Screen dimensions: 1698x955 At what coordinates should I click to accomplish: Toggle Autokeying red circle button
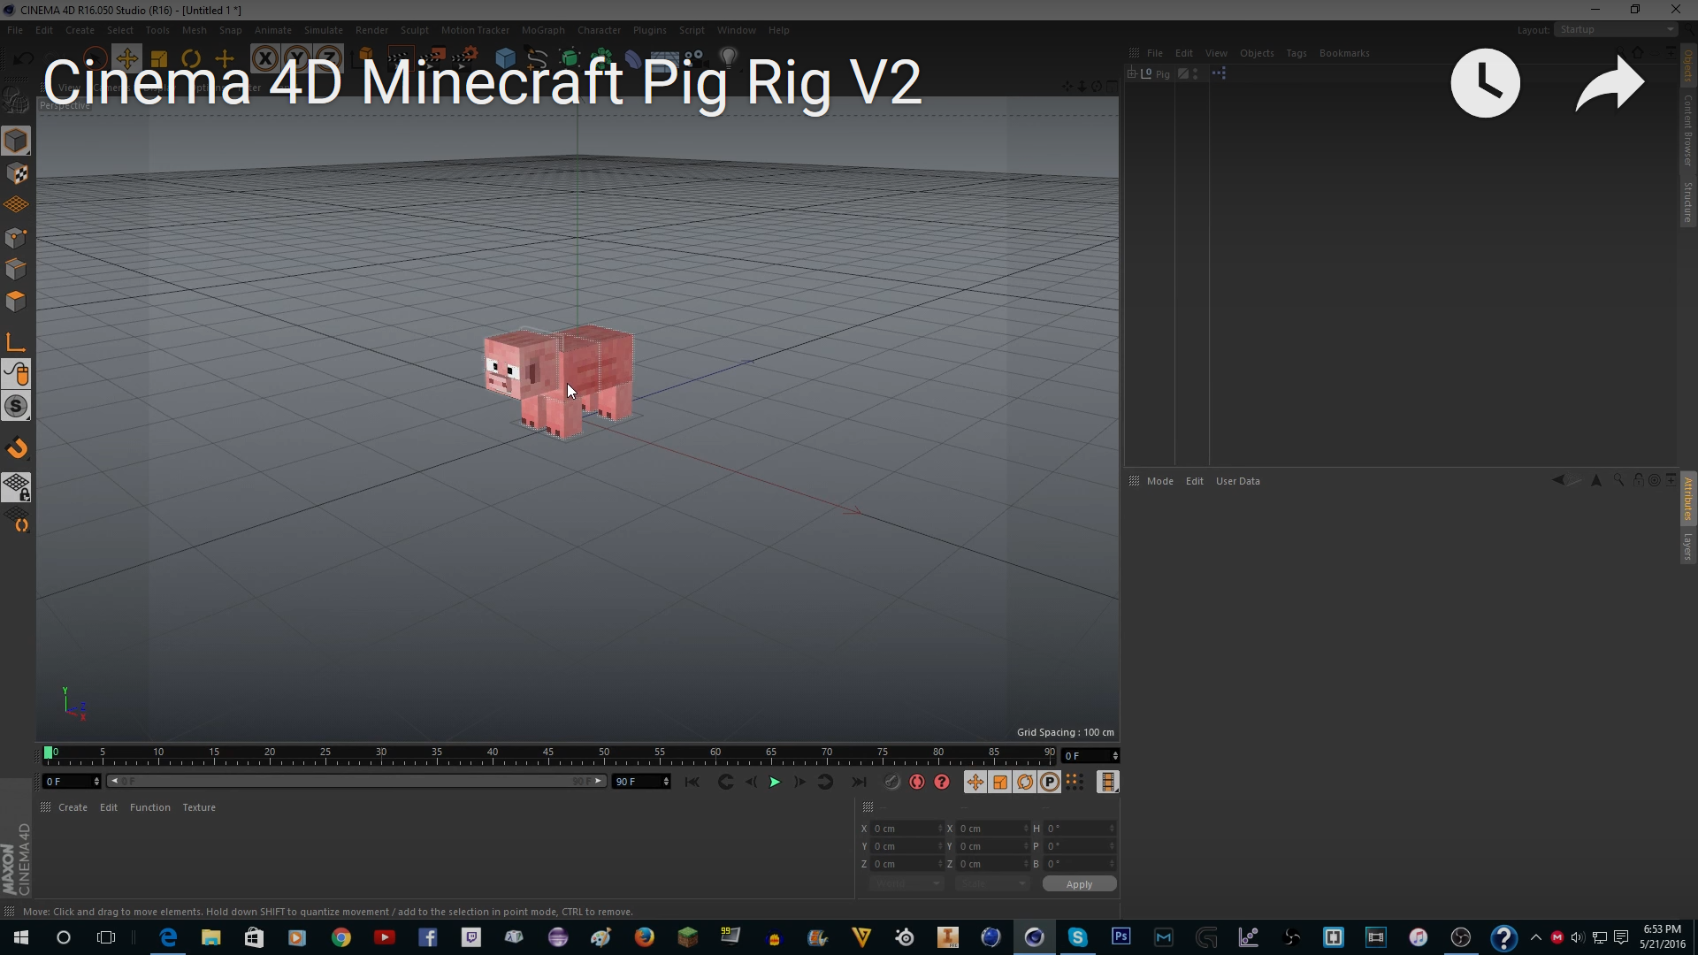(x=917, y=782)
